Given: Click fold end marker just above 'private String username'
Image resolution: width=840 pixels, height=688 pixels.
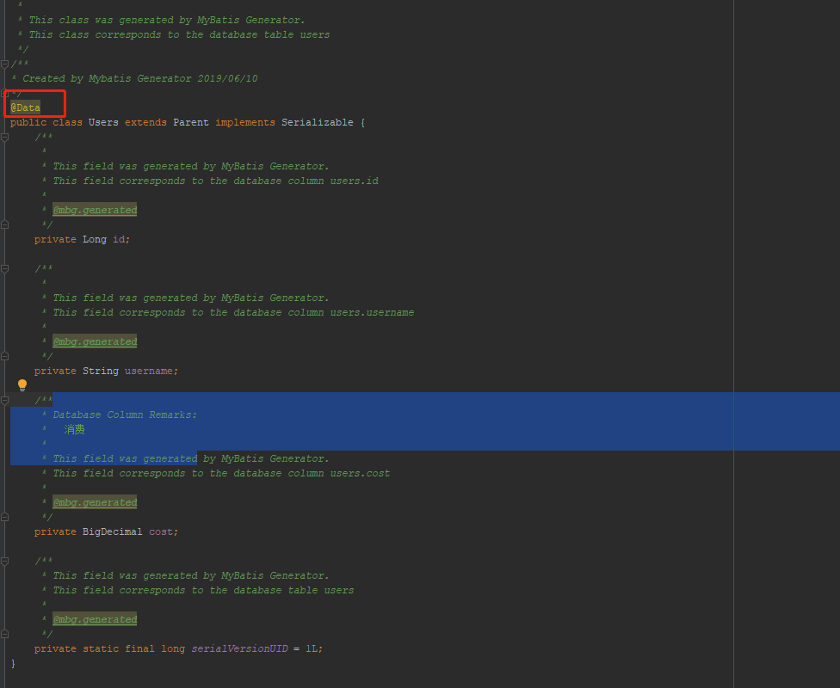Looking at the screenshot, I should [x=5, y=357].
